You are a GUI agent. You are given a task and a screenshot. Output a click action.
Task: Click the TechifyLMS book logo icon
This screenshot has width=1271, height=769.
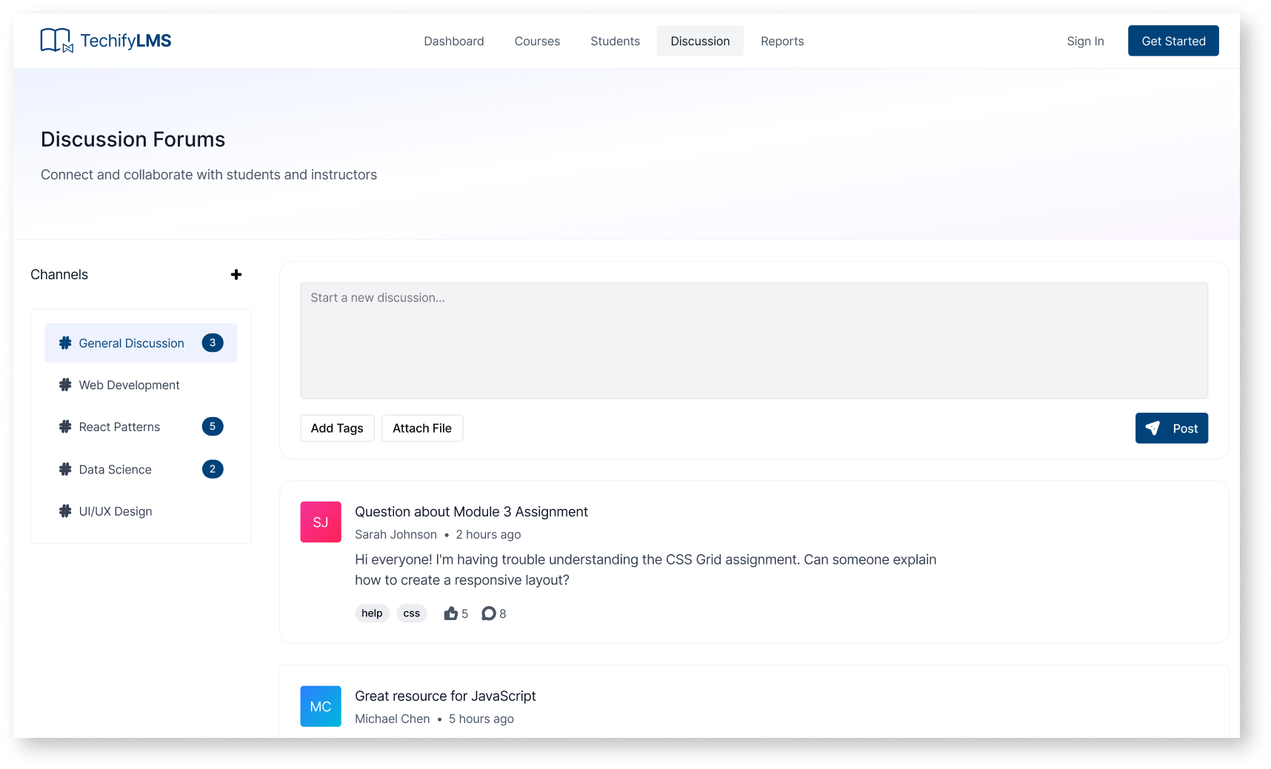[56, 41]
